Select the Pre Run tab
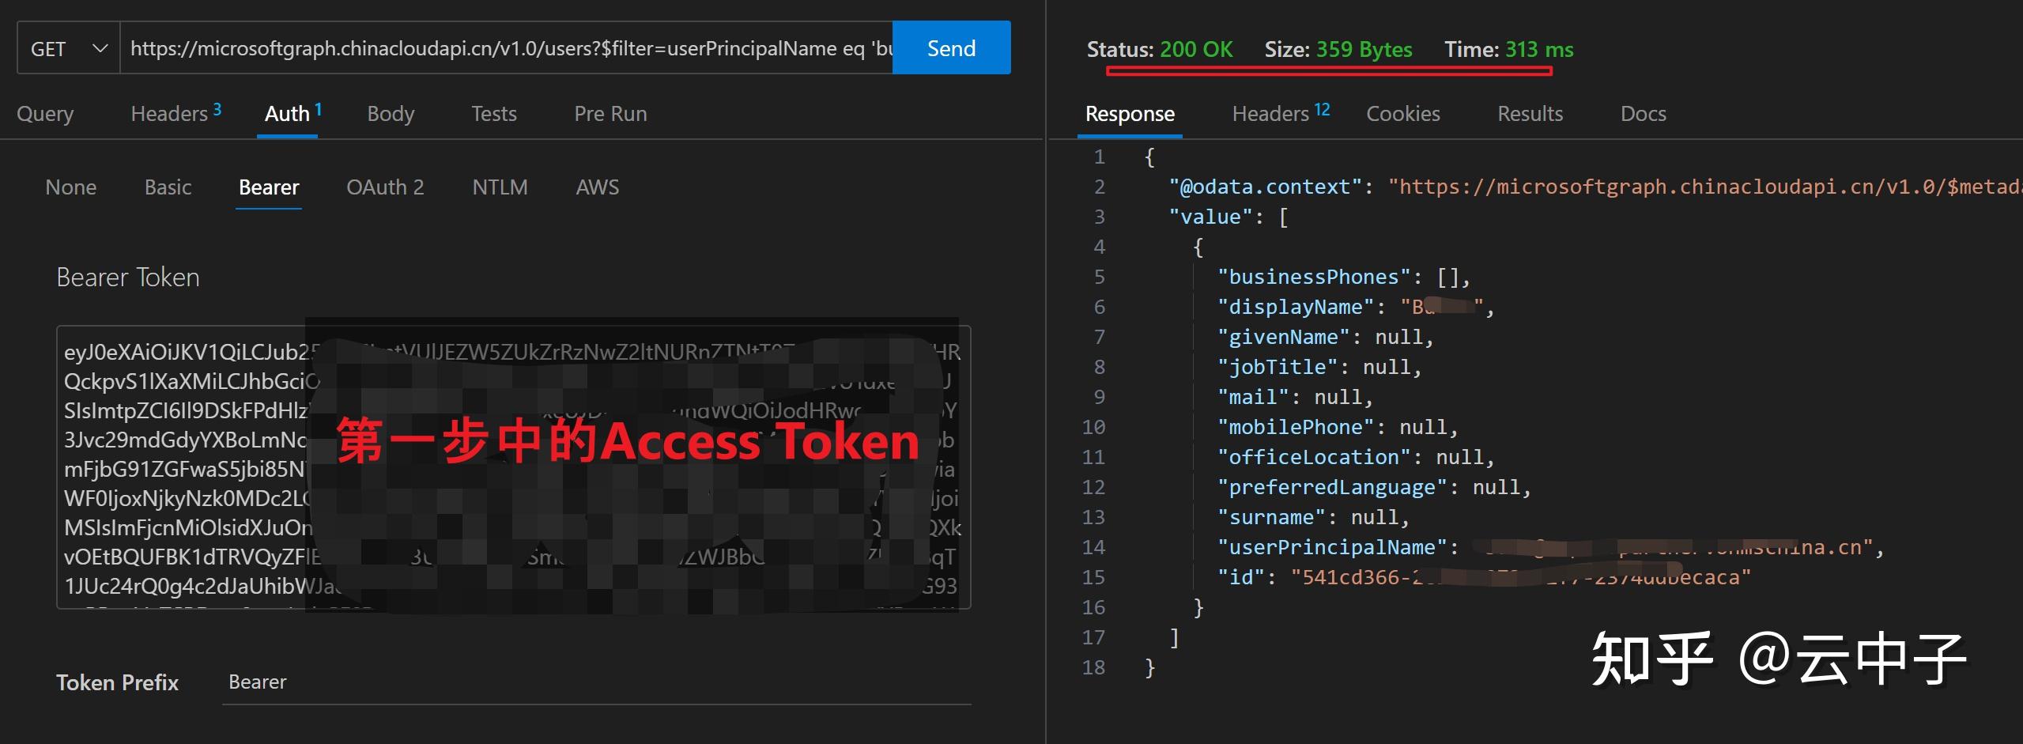 click(610, 114)
